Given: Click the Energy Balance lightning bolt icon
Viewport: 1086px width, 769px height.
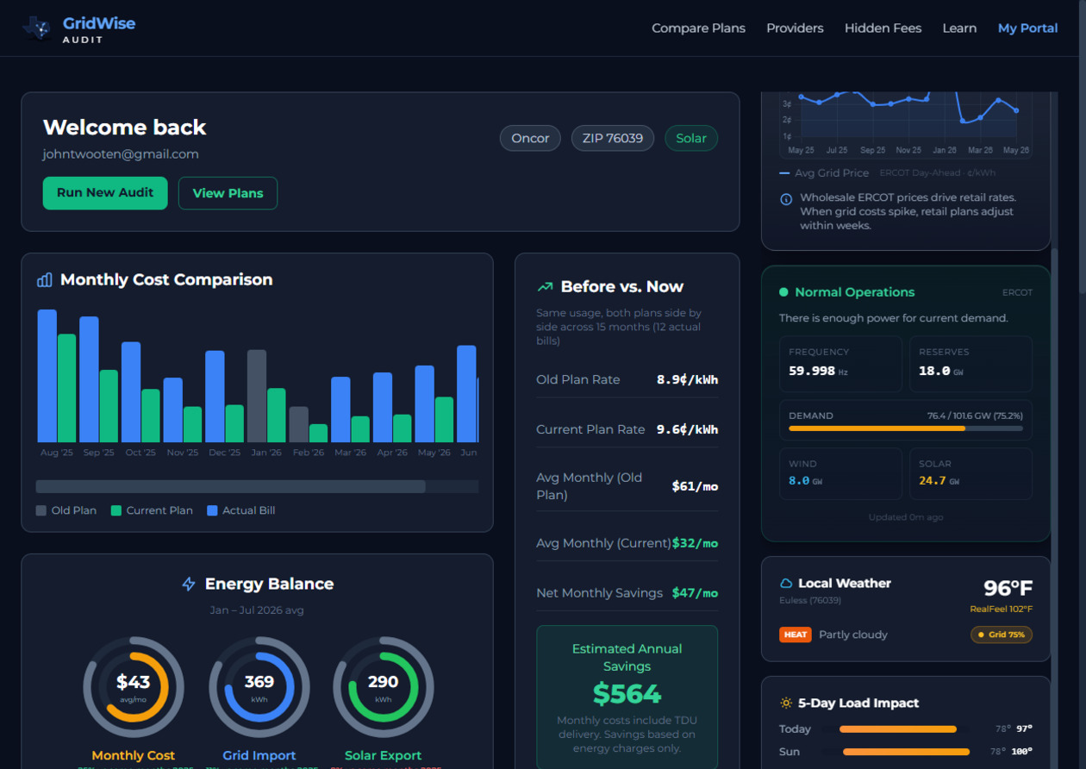Looking at the screenshot, I should [x=189, y=585].
